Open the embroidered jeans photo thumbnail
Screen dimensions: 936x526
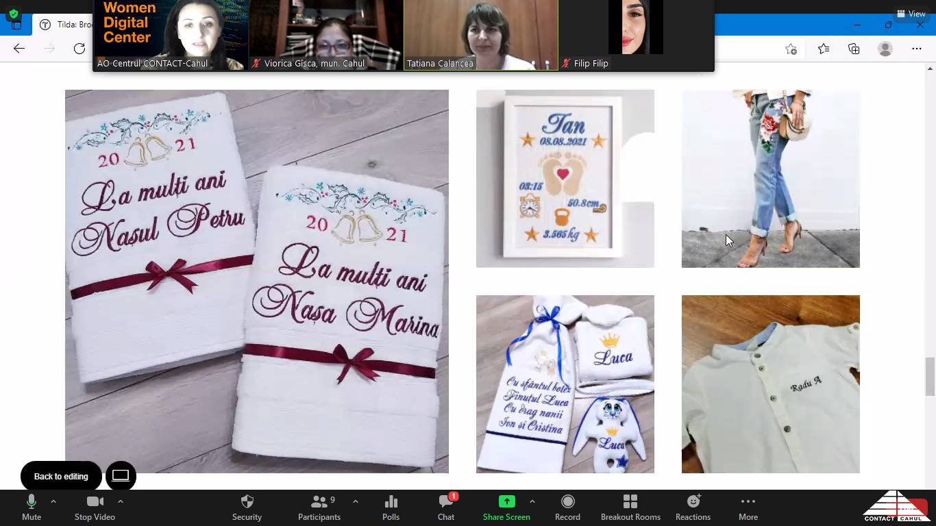(x=770, y=179)
